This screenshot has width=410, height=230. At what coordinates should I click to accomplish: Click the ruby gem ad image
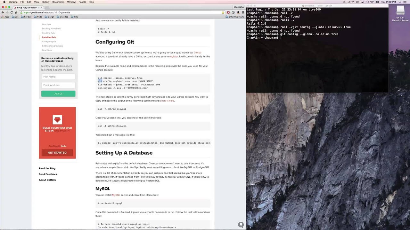tap(57, 120)
